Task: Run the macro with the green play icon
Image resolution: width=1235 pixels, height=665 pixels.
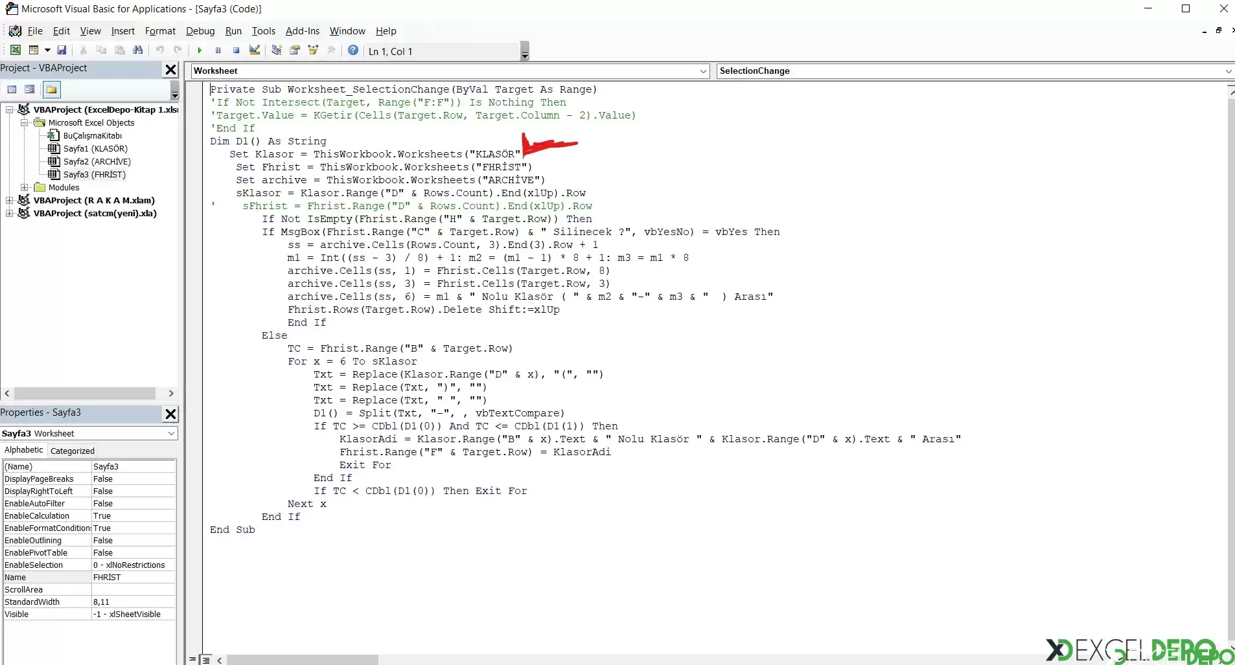Action: coord(200,51)
